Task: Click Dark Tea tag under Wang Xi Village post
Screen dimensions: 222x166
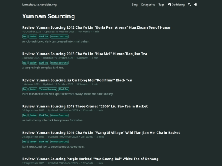Action: point(44,141)
